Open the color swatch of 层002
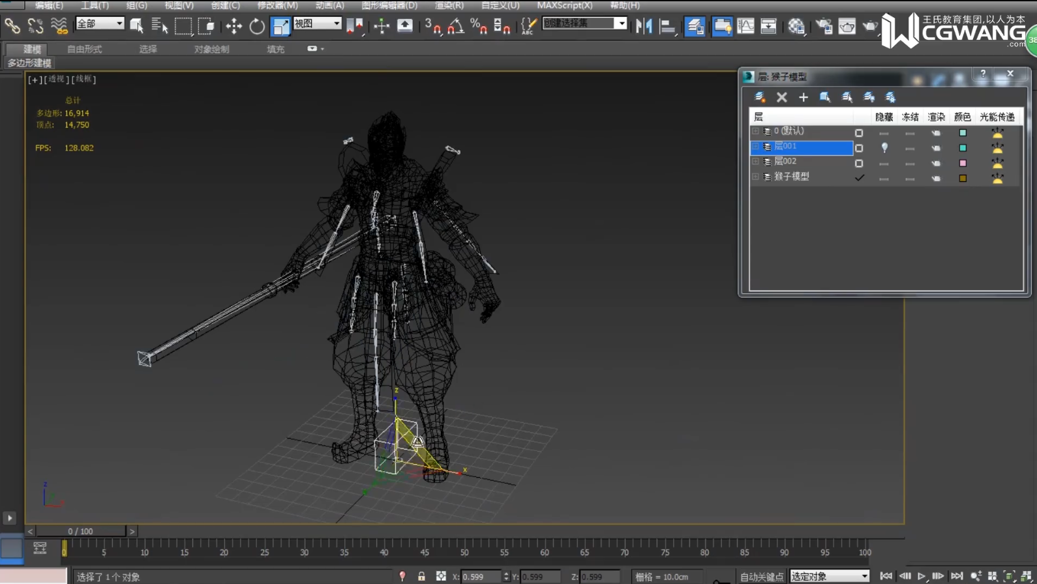The height and width of the screenshot is (584, 1037). pyautogui.click(x=963, y=163)
